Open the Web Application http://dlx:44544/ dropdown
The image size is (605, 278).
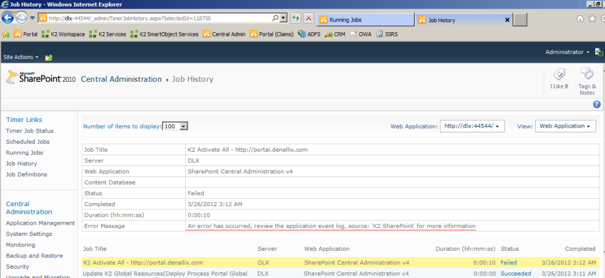click(472, 126)
